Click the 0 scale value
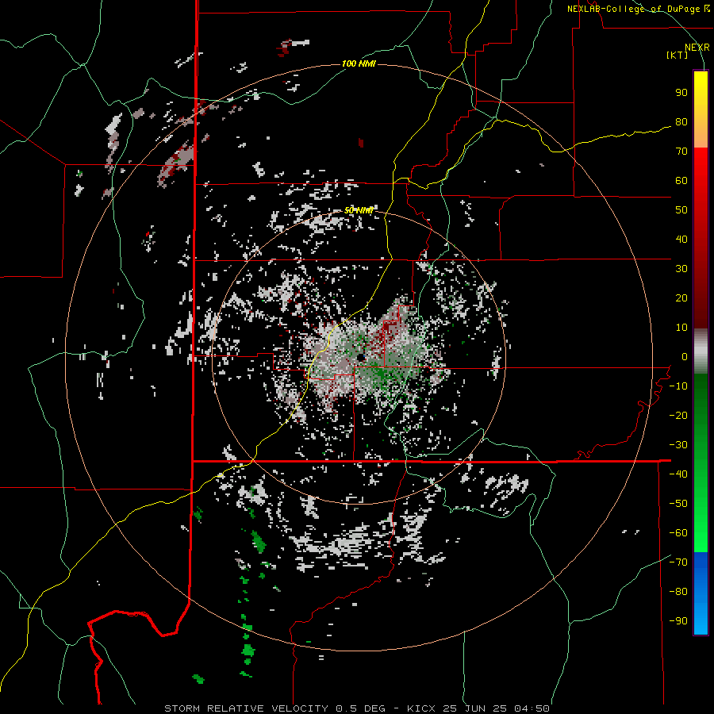The image size is (714, 714). click(x=685, y=357)
